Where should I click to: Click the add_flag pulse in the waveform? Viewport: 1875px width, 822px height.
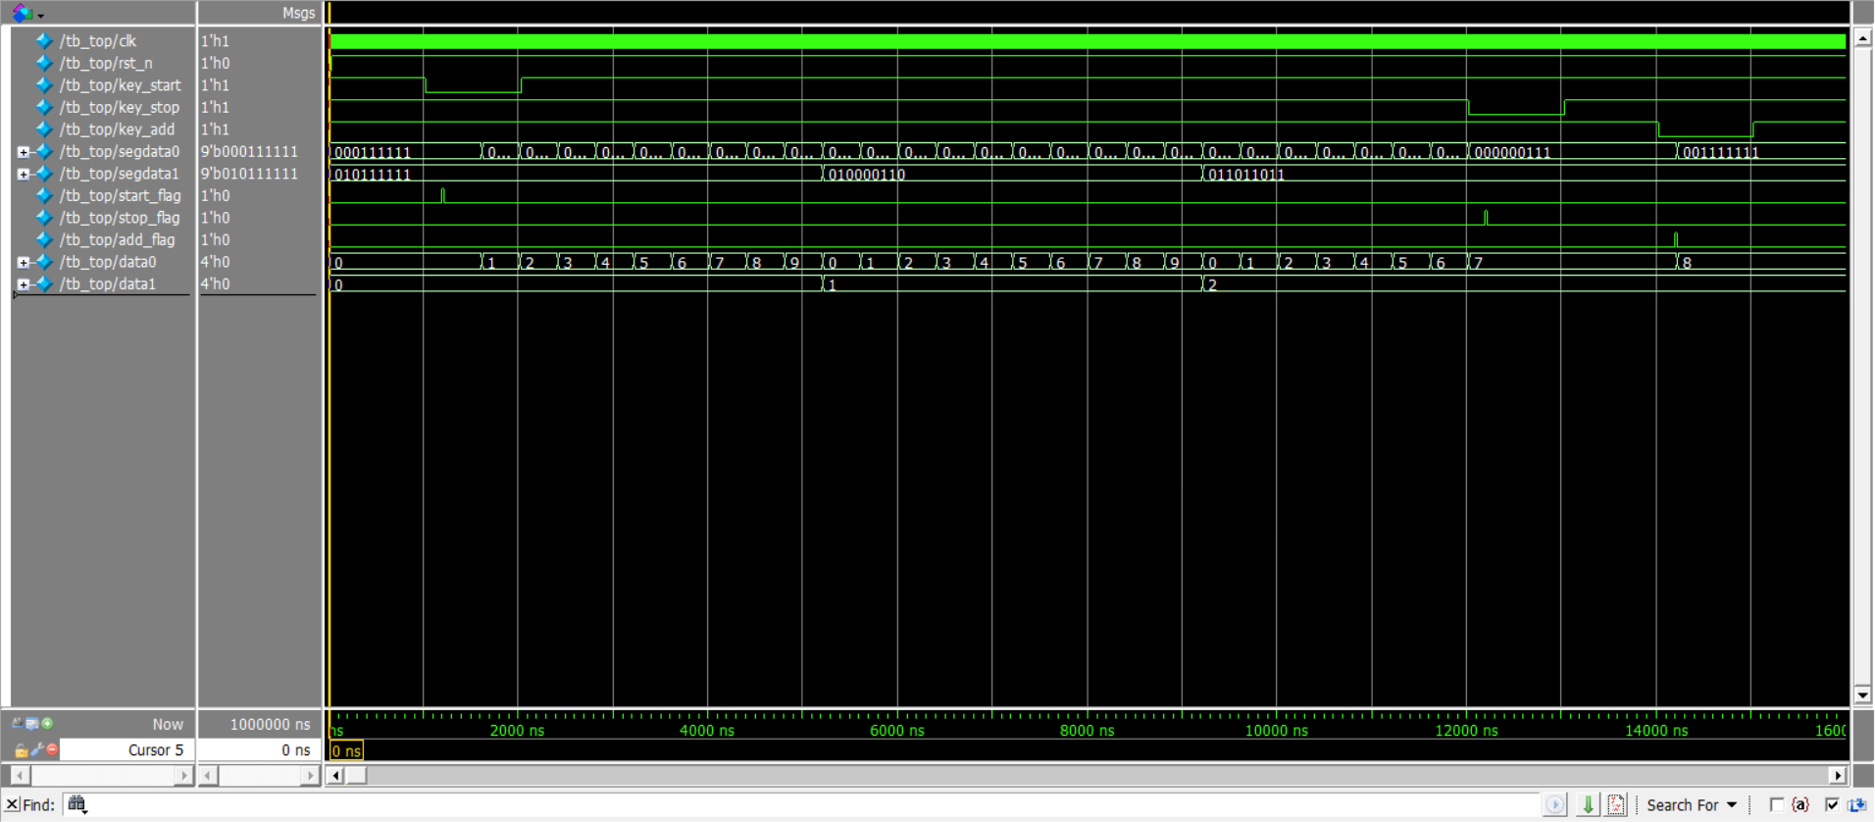click(1676, 239)
